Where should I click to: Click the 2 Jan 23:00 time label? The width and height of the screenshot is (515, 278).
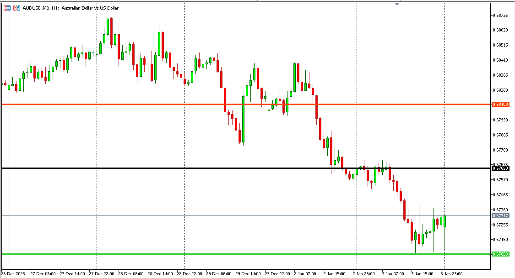click(364, 274)
